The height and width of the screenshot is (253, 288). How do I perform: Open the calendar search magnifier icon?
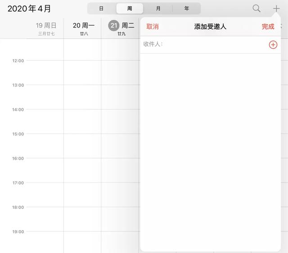[256, 9]
